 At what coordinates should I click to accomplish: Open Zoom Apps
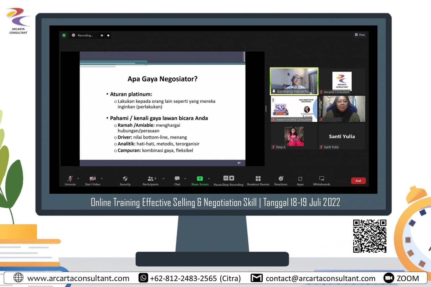click(x=300, y=180)
